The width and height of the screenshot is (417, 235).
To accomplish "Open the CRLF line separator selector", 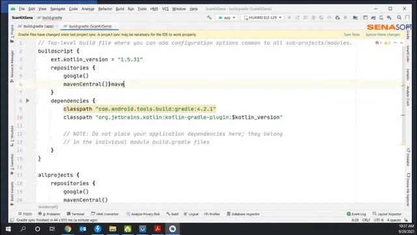I will [x=366, y=220].
